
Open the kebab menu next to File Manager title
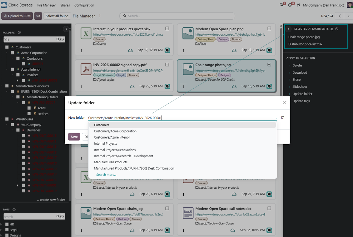point(100,16)
